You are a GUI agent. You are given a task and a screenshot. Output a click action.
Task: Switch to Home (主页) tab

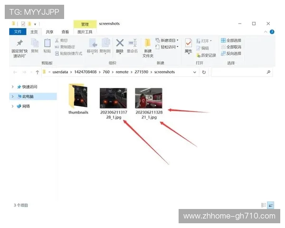34,32
